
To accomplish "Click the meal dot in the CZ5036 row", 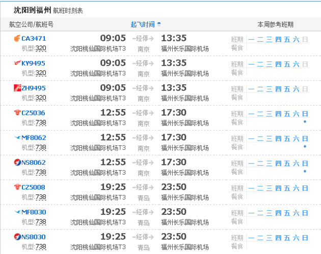I will pyautogui.click(x=305, y=122).
